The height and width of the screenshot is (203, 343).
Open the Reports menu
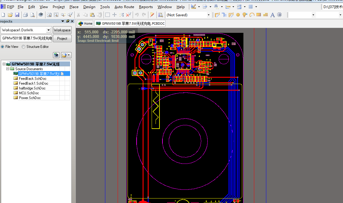click(x=146, y=7)
